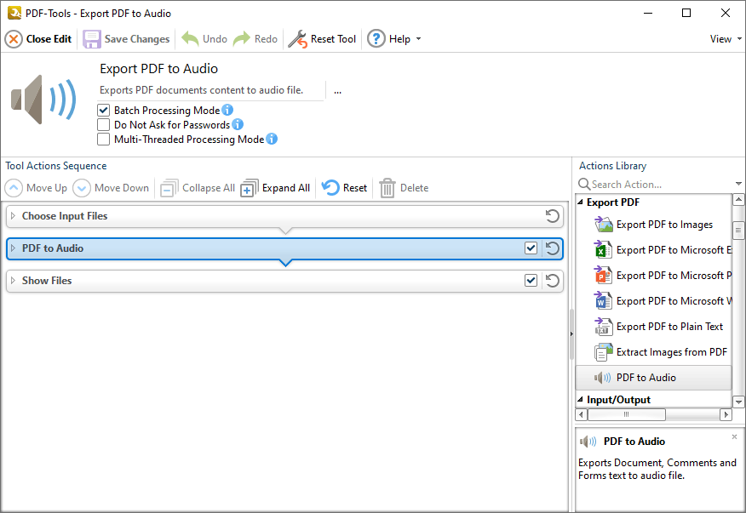The image size is (746, 513).
Task: Toggle the PDF to Audio action checkbox
Action: (x=531, y=248)
